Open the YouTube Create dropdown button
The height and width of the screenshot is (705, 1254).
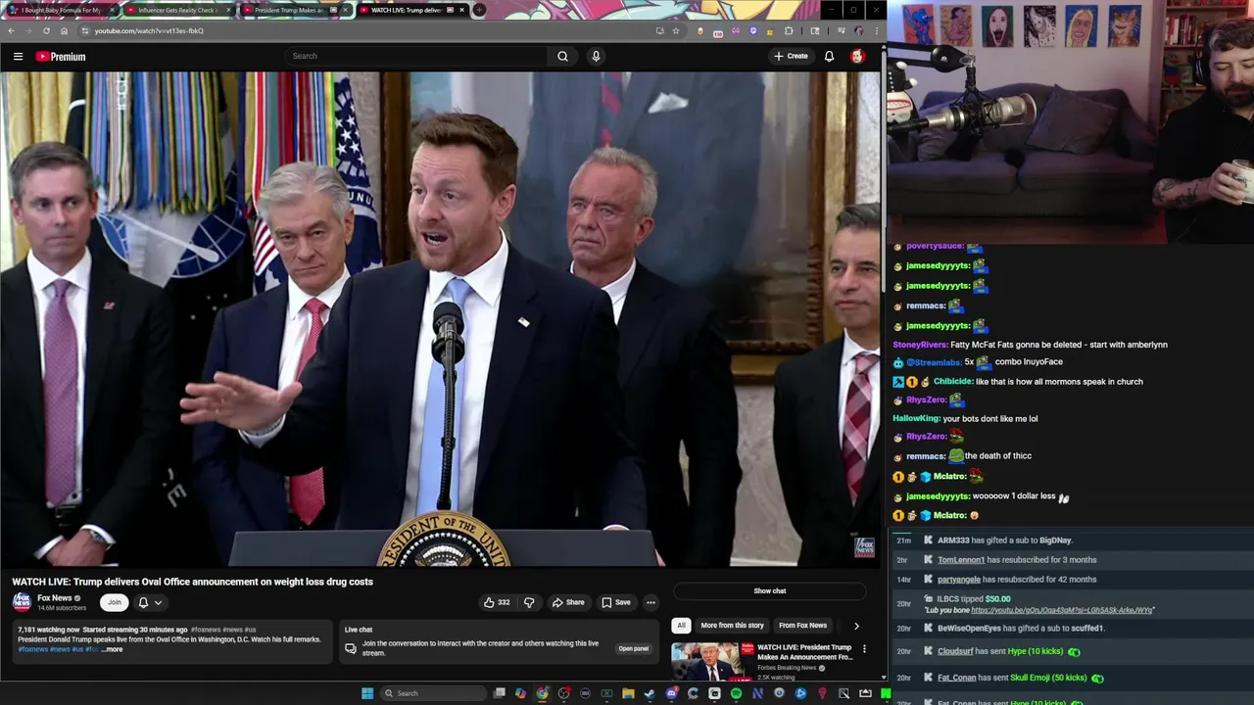pyautogui.click(x=792, y=56)
